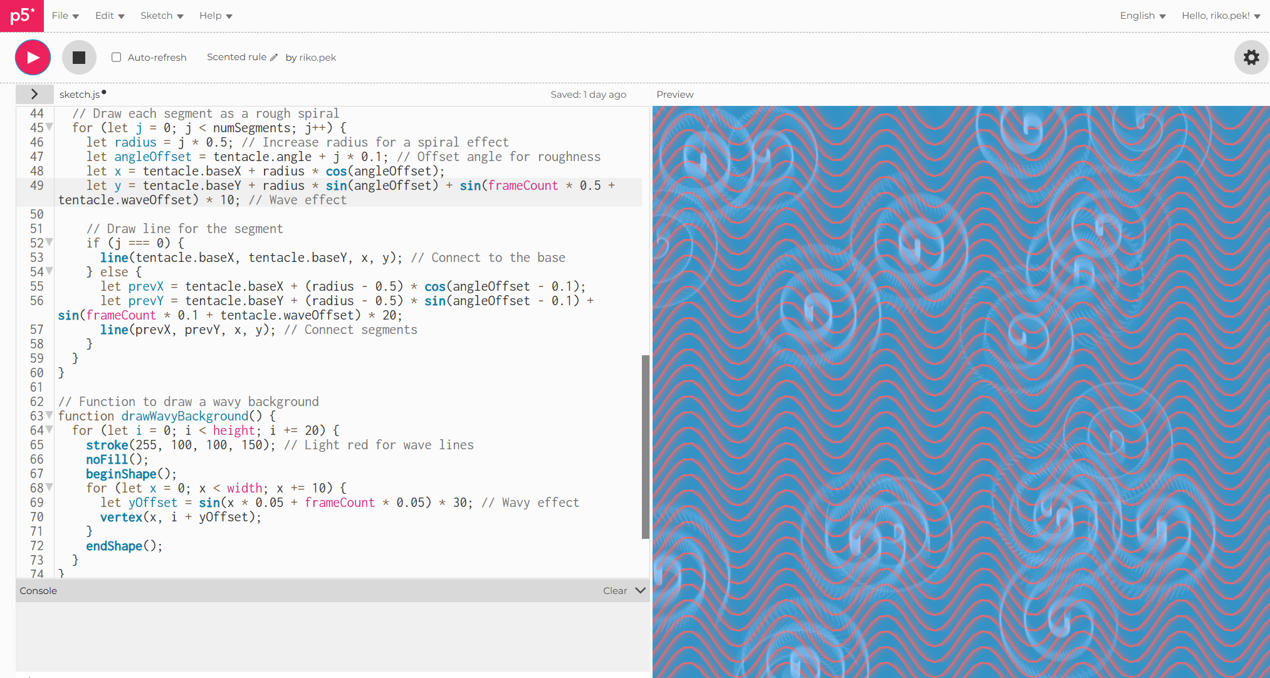Open riko.pek author profile link

[317, 58]
